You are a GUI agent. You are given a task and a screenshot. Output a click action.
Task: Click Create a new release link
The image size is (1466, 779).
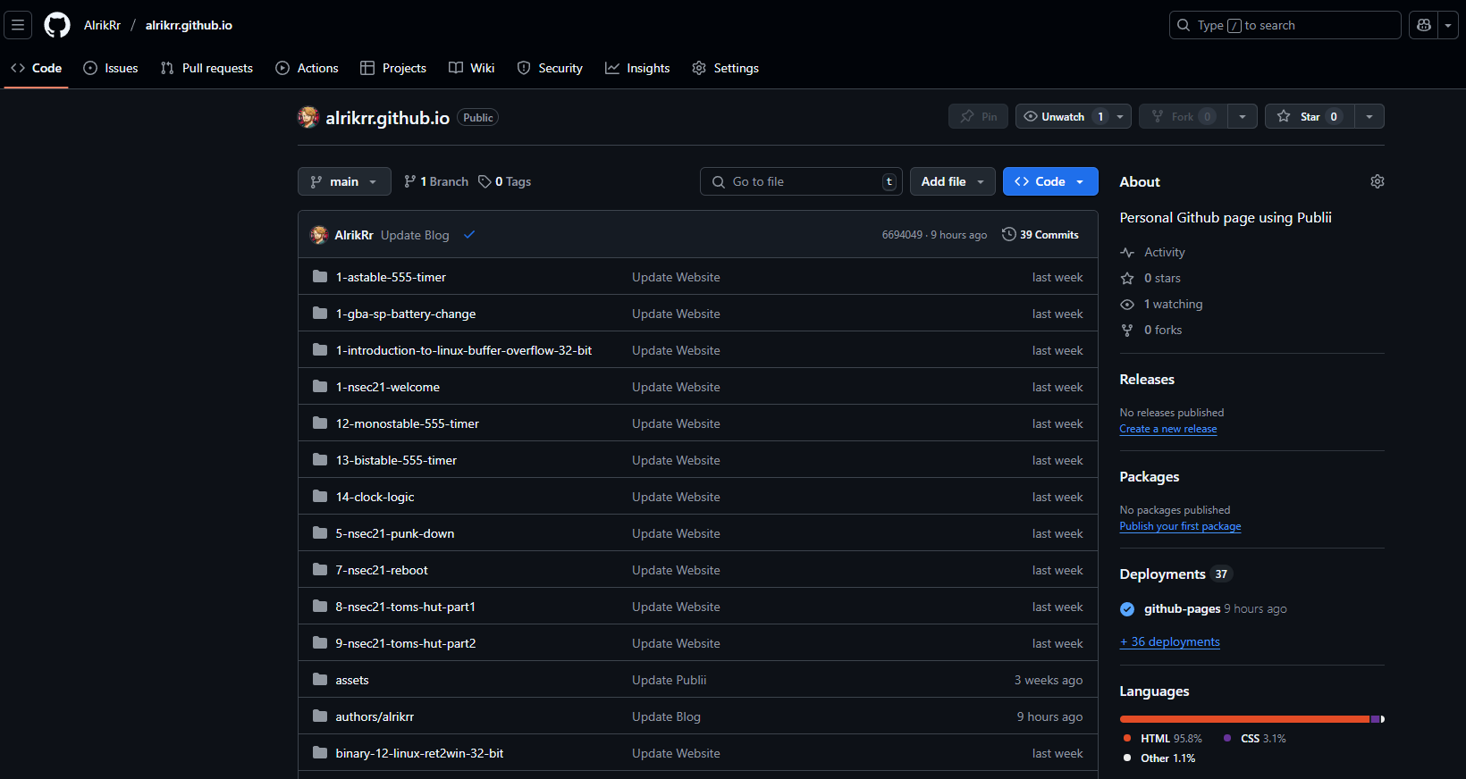tap(1167, 429)
